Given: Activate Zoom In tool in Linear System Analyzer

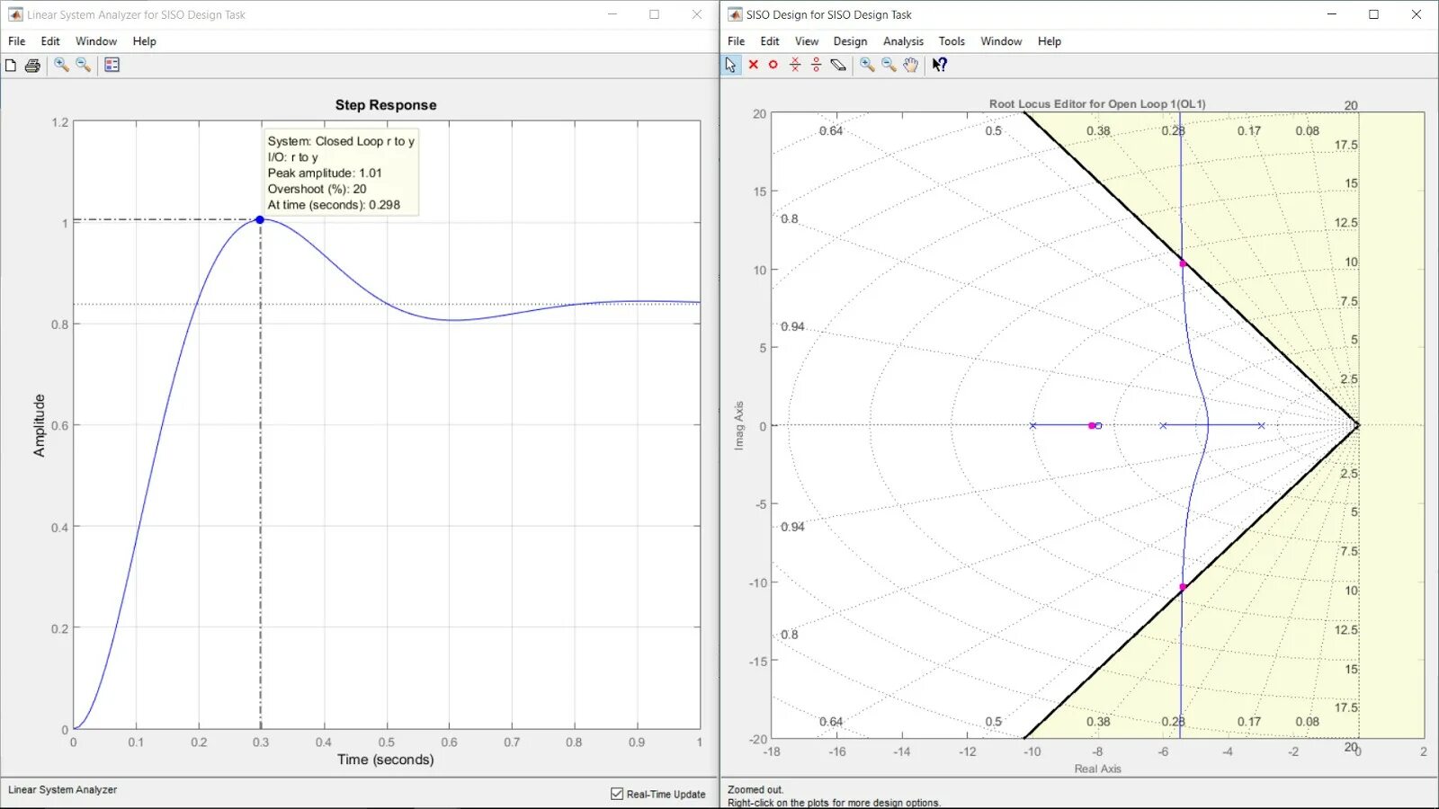Looking at the screenshot, I should pos(61,65).
